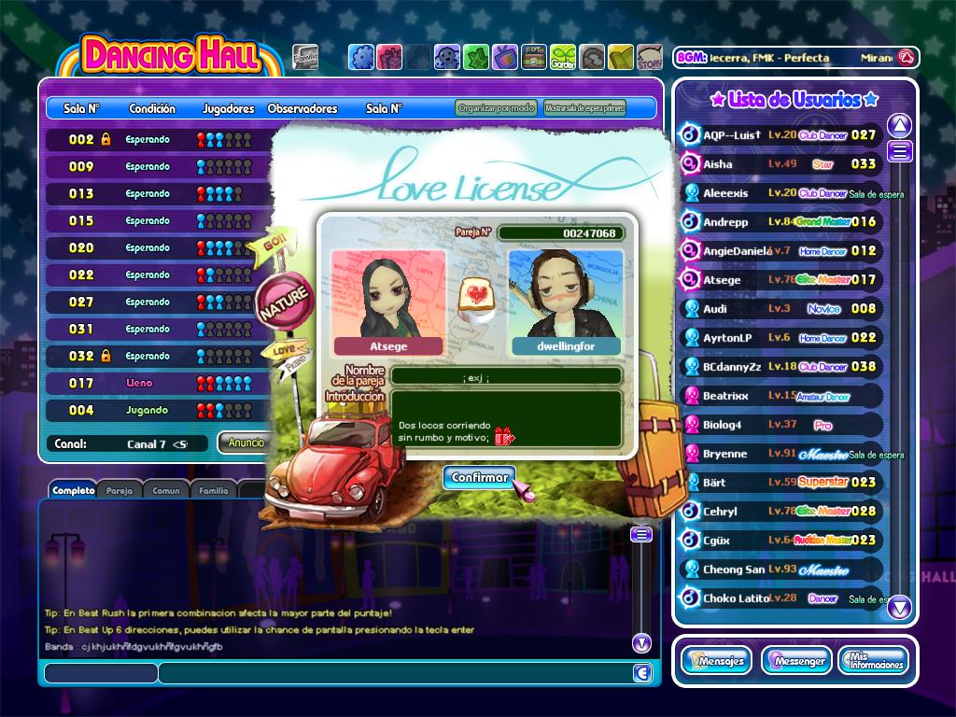Click the GO!! arrow sign

click(x=274, y=246)
